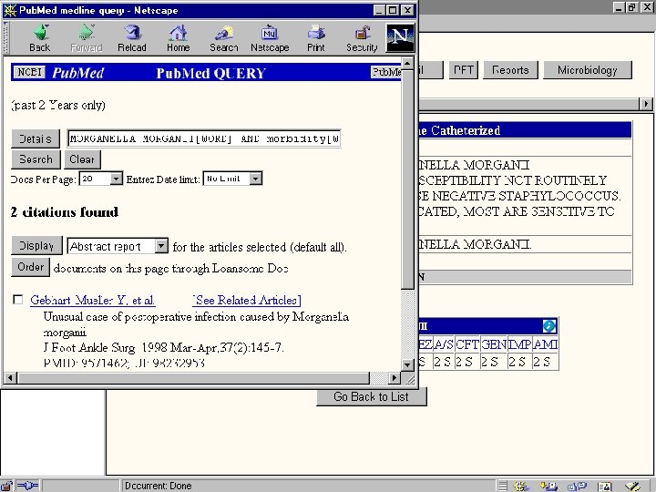Click '(past 2 Years only)' text

(58, 105)
